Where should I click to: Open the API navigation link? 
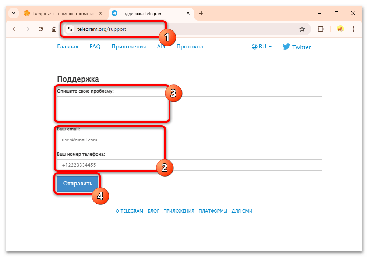pyautogui.click(x=161, y=47)
